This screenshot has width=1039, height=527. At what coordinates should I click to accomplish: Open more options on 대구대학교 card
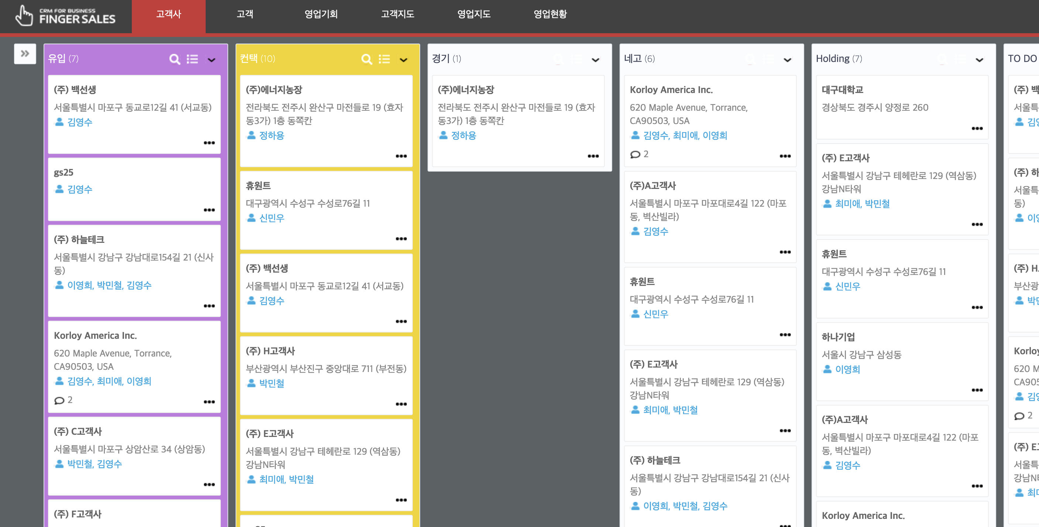tap(977, 129)
